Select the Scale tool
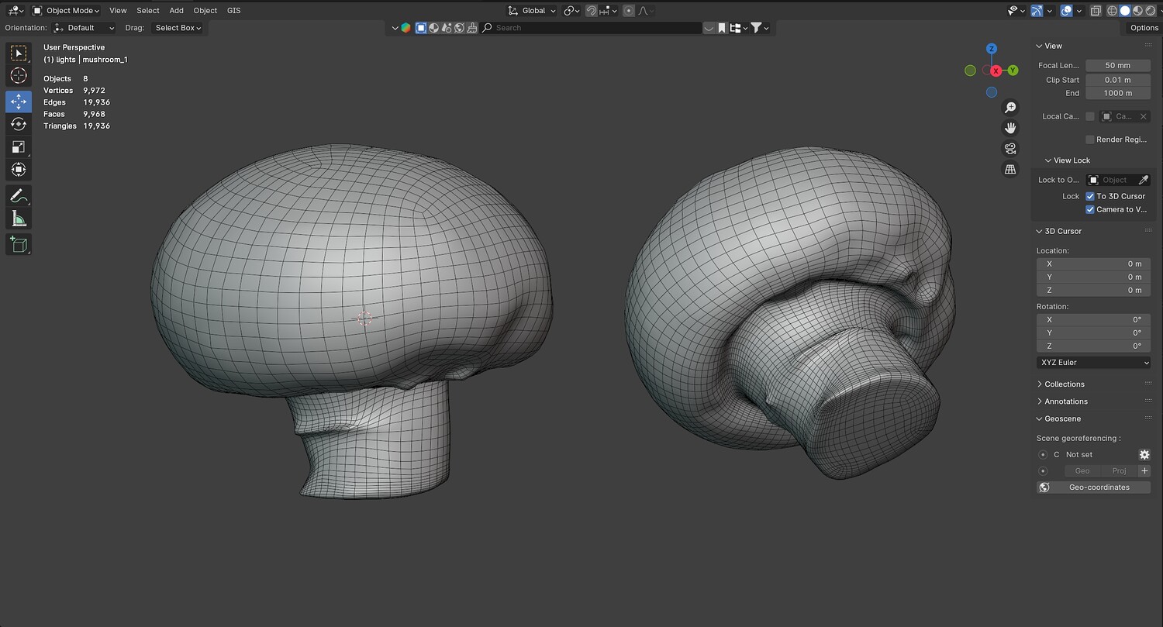The width and height of the screenshot is (1163, 627). [19, 147]
